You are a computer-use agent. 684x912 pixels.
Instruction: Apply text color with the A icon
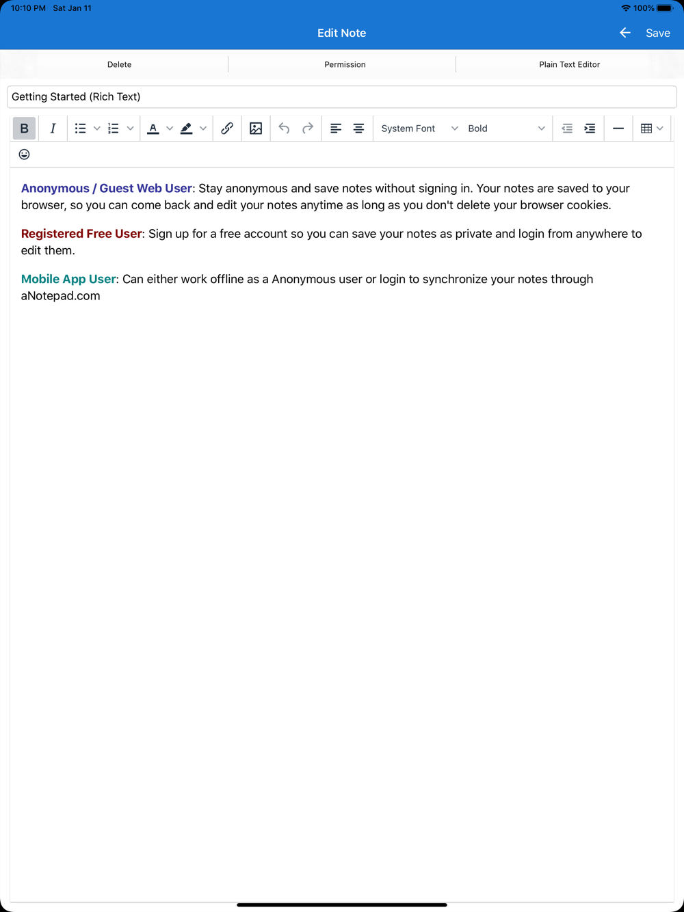click(x=153, y=129)
